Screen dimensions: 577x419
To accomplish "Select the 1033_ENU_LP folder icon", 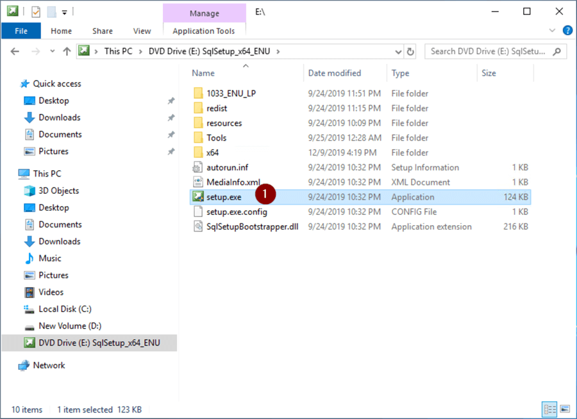I will 198,93.
